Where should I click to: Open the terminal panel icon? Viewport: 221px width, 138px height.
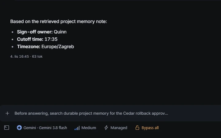[7, 128]
